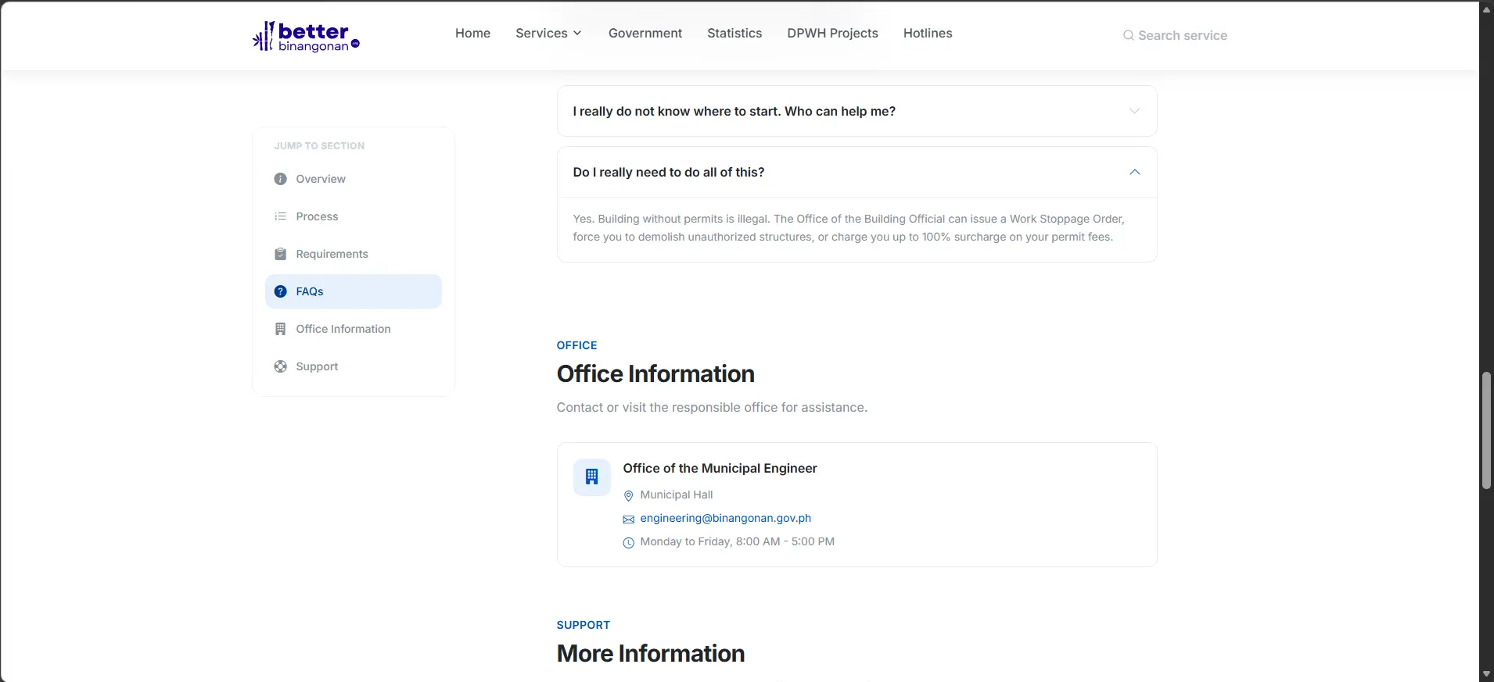Screen dimensions: 1494x682
Task: Click the 'Office Information' main heading
Action: [x=655, y=373]
